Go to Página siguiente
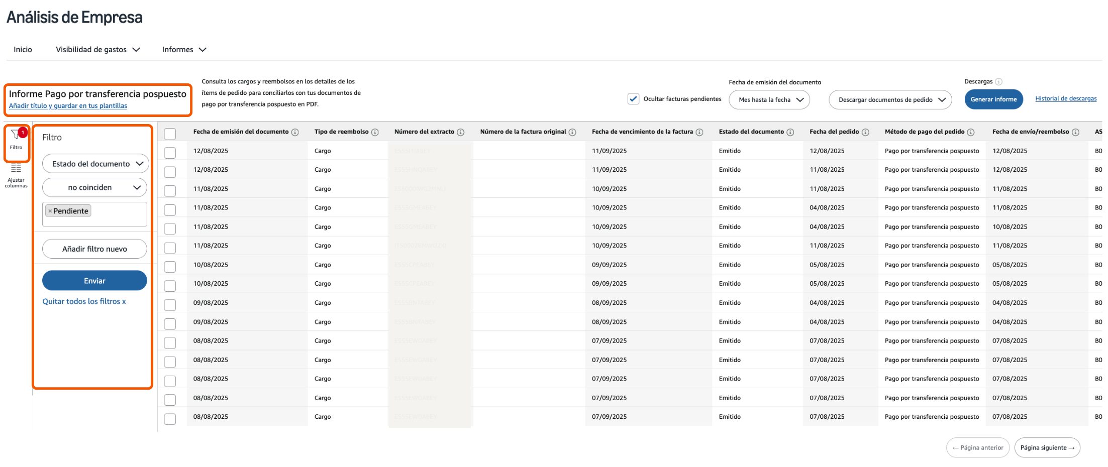Viewport: 1108px width, 467px height. [x=1047, y=447]
